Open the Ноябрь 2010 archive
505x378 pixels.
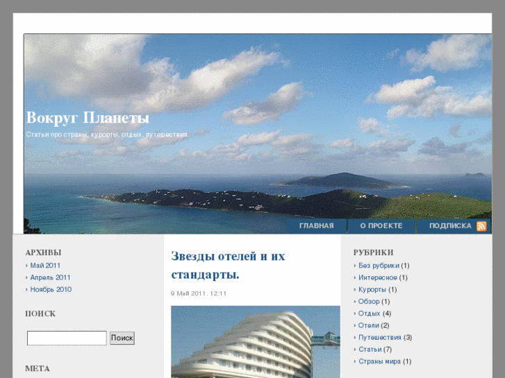(51, 289)
